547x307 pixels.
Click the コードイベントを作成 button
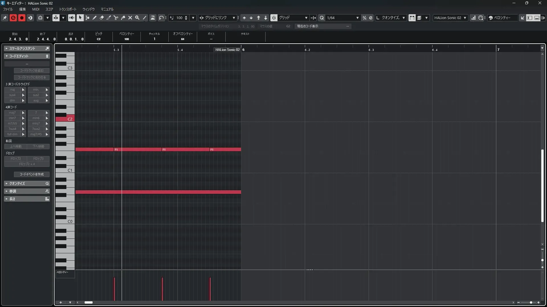click(x=32, y=174)
